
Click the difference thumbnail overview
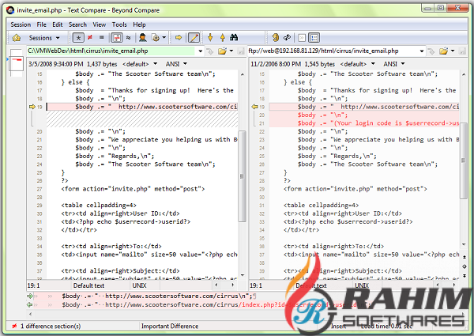click(16, 62)
